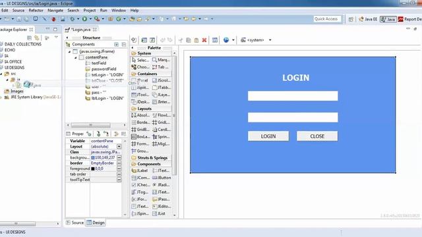Image resolution: width=422 pixels, height=237 pixels.
Task: Pick the Choose component palette tool
Action: 140,67
